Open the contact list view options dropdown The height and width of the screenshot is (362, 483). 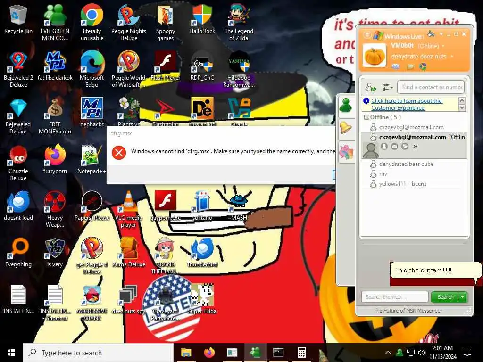[x=388, y=88]
